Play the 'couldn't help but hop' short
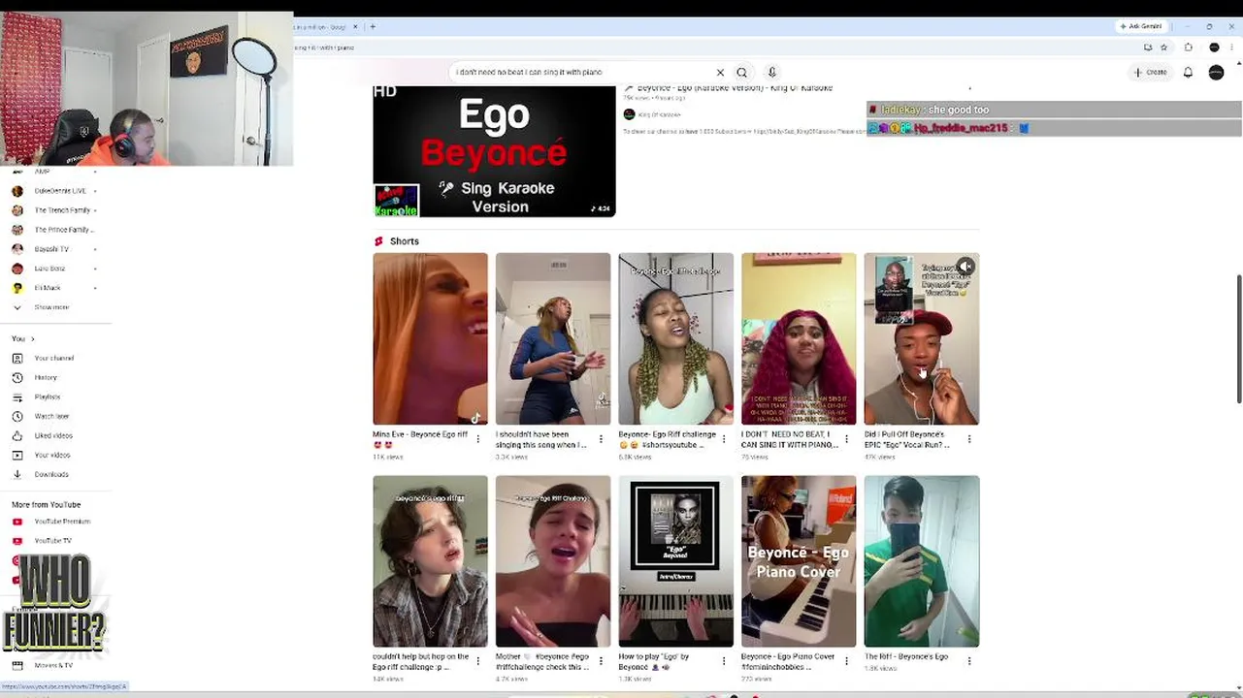The image size is (1243, 698). 430,560
